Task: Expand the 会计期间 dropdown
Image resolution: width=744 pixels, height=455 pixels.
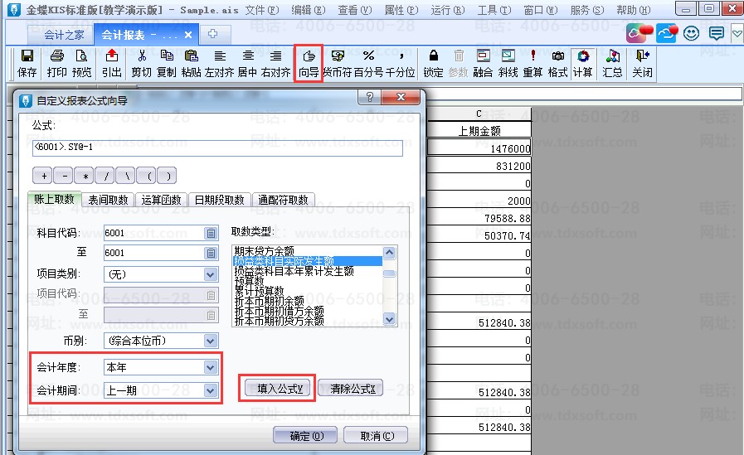Action: (211, 390)
